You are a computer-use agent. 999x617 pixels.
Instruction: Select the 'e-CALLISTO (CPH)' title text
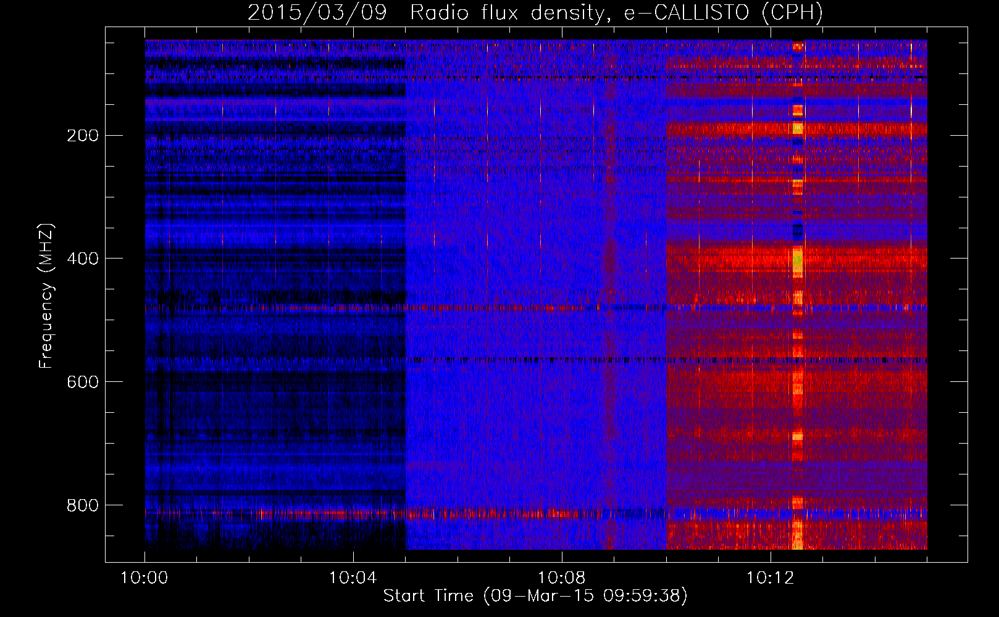pos(723,13)
